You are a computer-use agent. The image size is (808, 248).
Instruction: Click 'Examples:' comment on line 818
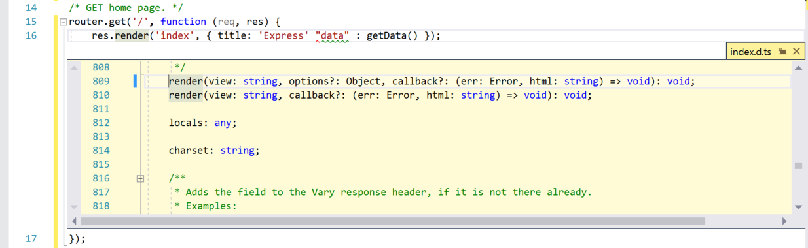(211, 206)
